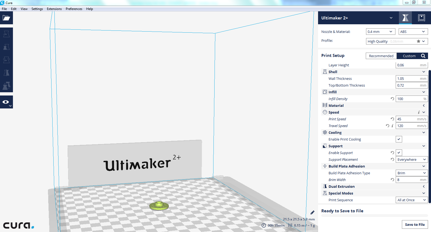Screen dimensions: 431x232
Task: Expand the Dual Extrusion category
Action: pyautogui.click(x=424, y=186)
